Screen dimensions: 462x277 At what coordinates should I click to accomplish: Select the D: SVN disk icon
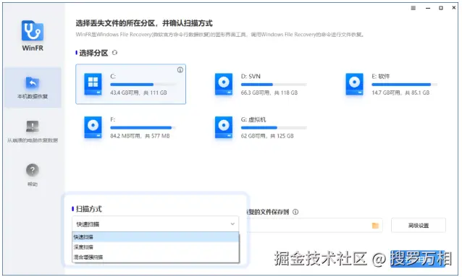pyautogui.click(x=224, y=84)
